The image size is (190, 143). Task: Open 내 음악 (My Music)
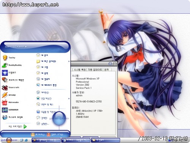coord(42,73)
